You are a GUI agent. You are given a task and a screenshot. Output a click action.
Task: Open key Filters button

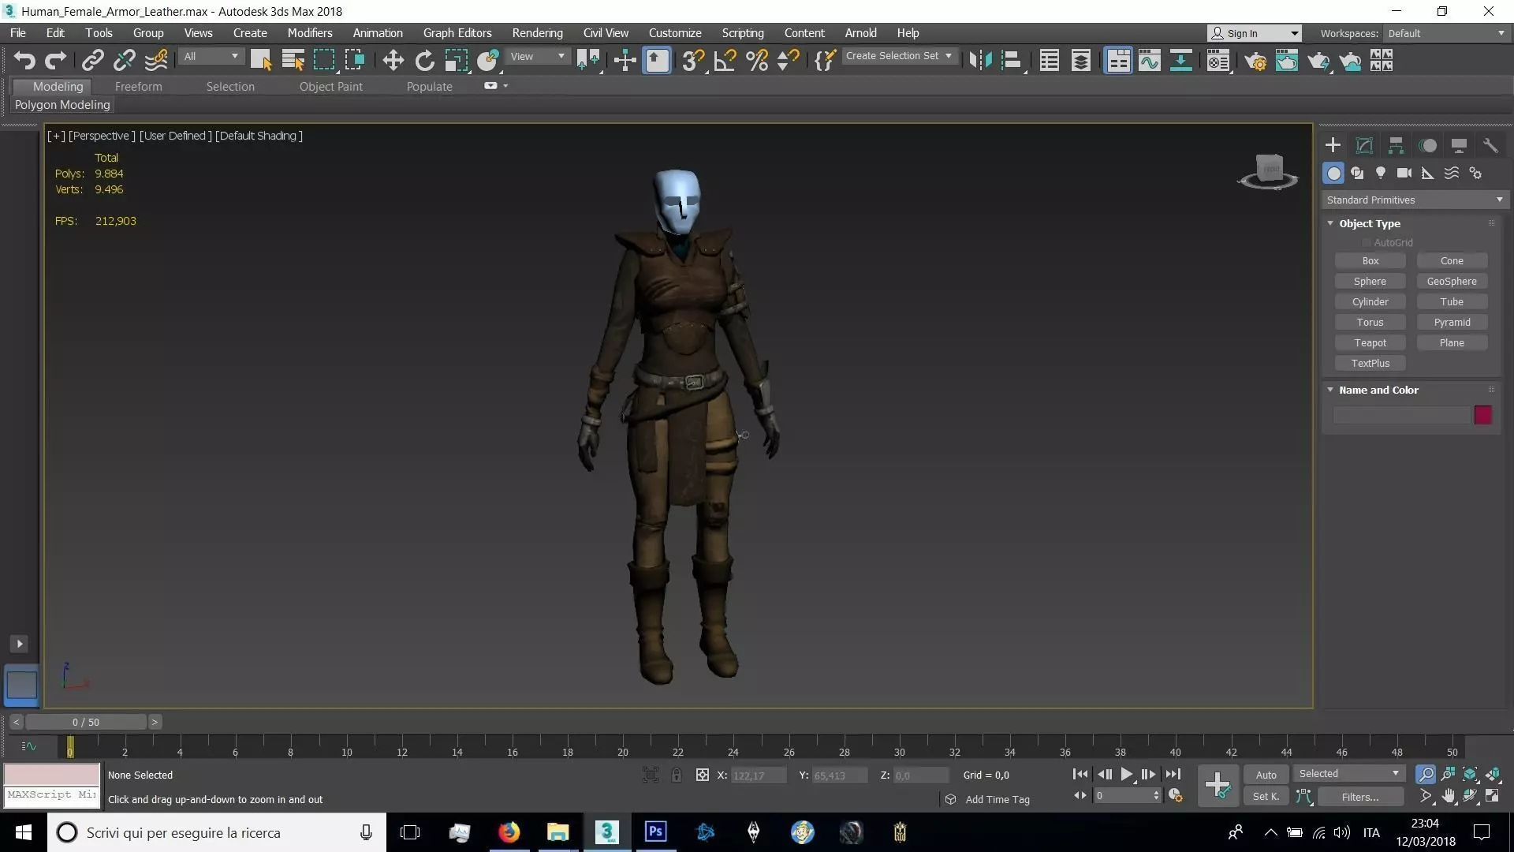click(1360, 797)
